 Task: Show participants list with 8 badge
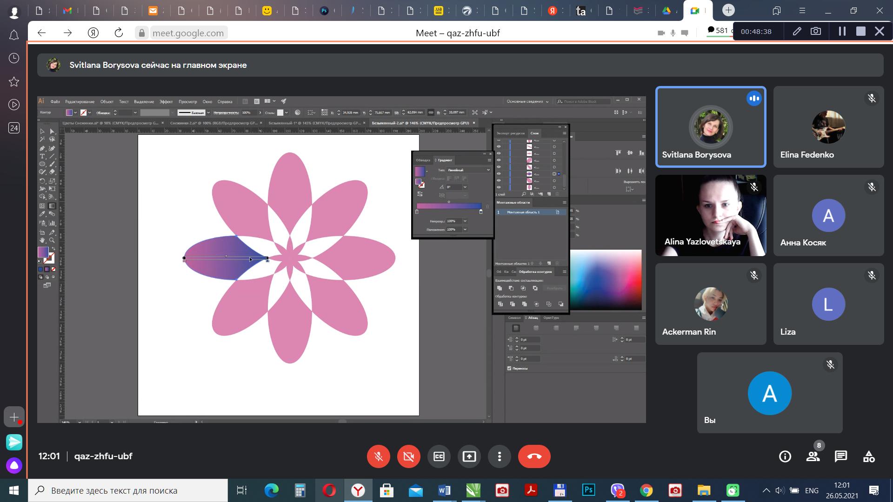(813, 456)
